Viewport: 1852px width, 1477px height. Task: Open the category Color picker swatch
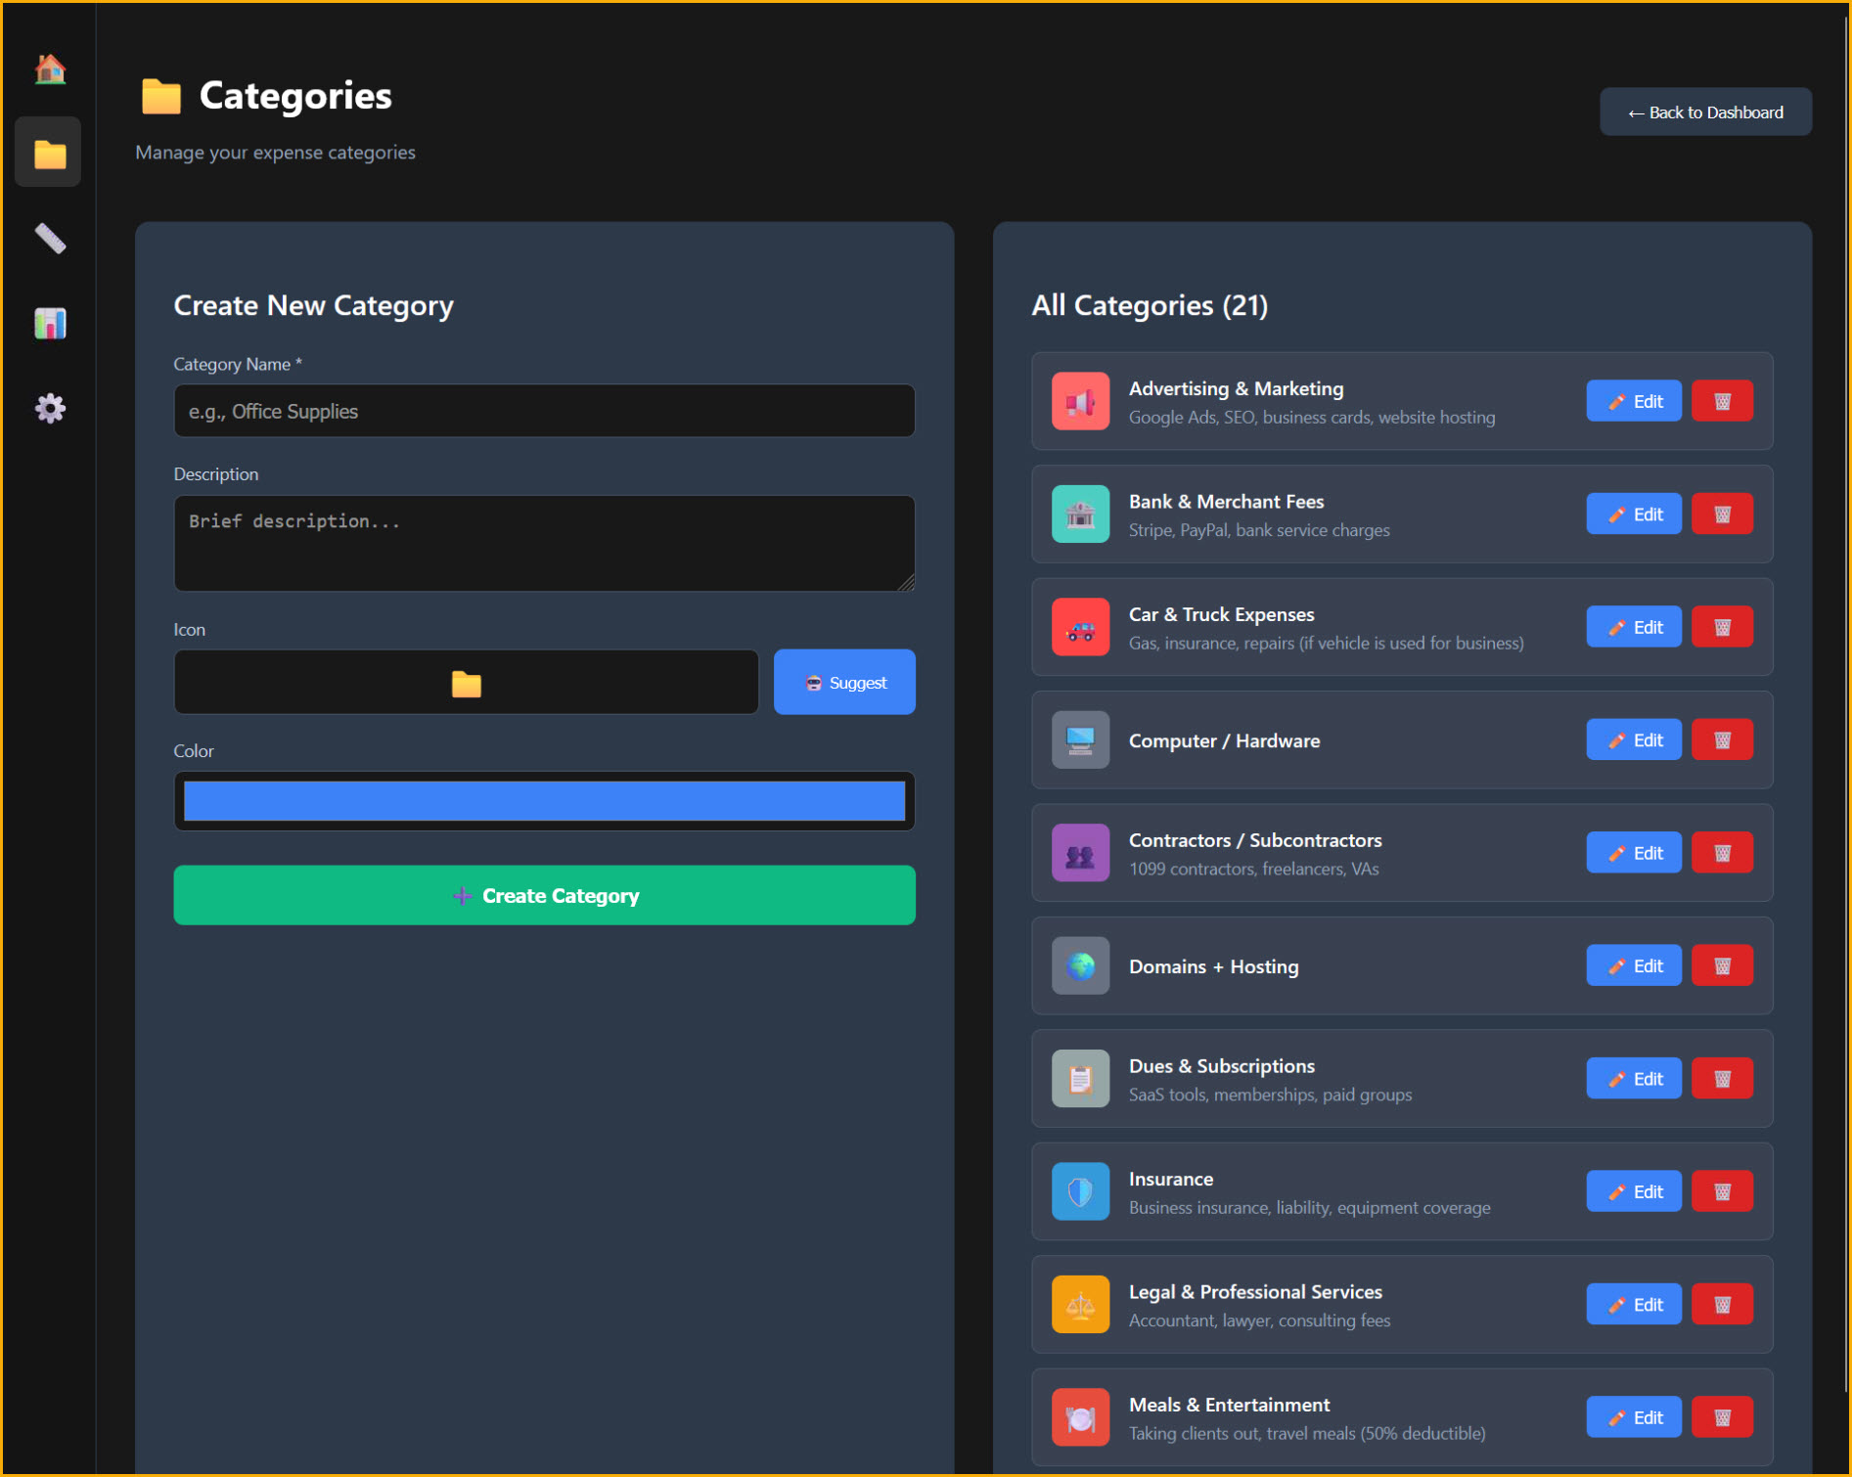pos(544,801)
